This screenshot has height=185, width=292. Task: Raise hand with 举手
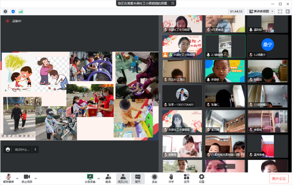(x=171, y=178)
